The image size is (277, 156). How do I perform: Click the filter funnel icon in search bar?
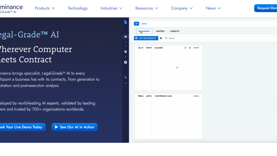click(166, 38)
